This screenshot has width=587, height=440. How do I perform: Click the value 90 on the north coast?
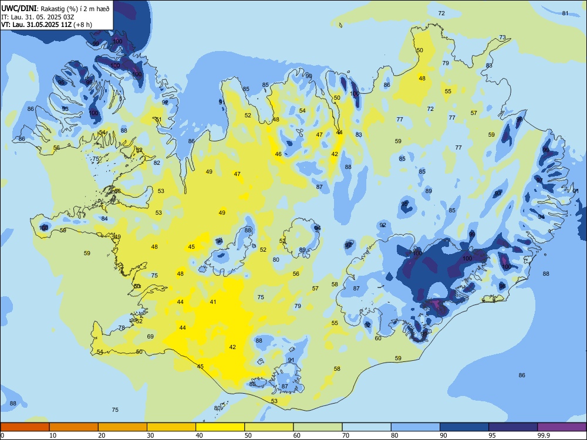[x=309, y=76]
